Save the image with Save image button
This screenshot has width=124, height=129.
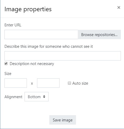63,120
